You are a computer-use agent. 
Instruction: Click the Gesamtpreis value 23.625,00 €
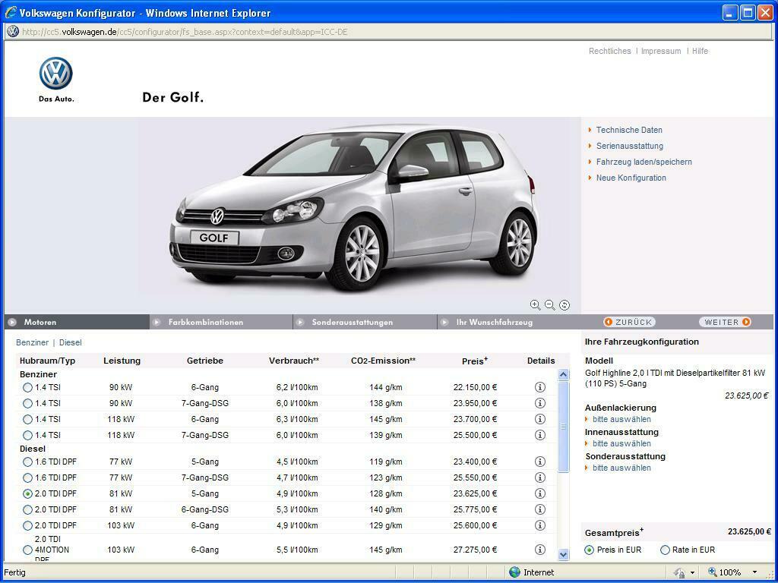click(749, 531)
